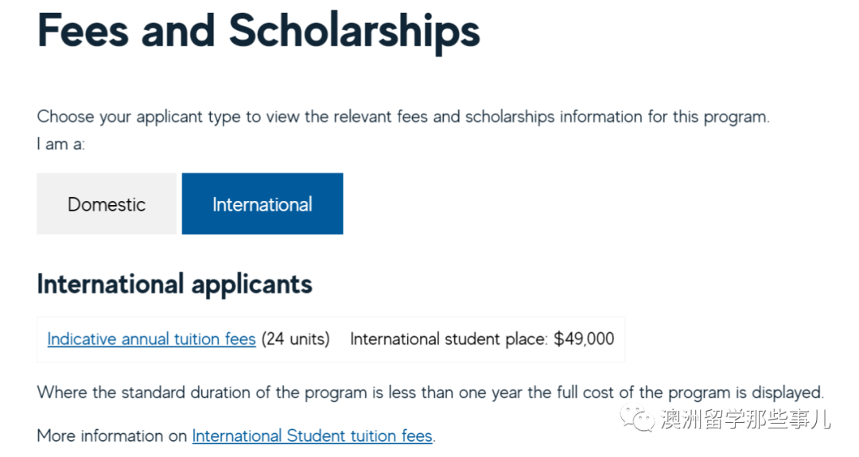The width and height of the screenshot is (859, 457).
Task: Click the word "Fees" in the page title
Action: [83, 30]
